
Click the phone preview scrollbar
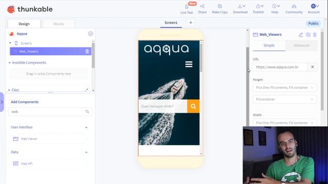(x=201, y=58)
